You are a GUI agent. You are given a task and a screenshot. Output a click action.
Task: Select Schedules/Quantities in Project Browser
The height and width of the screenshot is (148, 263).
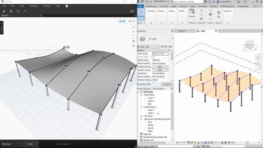point(155,137)
